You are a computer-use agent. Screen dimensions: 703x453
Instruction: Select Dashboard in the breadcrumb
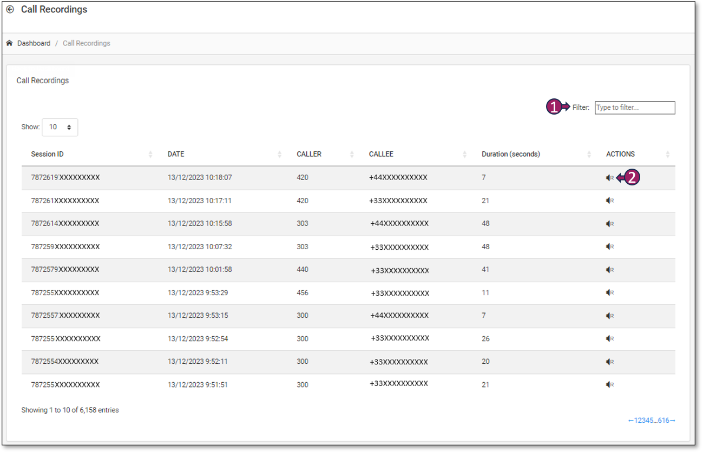pyautogui.click(x=34, y=43)
